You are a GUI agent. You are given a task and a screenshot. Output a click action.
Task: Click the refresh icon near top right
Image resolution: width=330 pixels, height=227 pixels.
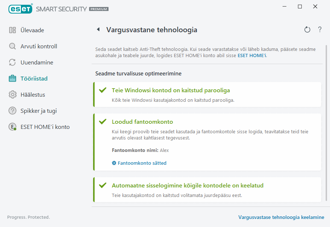(x=307, y=29)
